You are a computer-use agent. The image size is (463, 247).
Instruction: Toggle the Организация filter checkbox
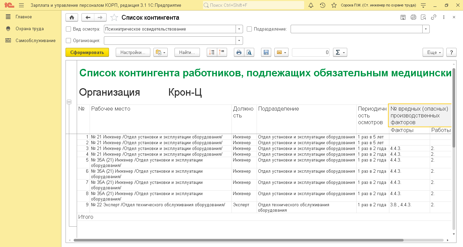click(69, 41)
